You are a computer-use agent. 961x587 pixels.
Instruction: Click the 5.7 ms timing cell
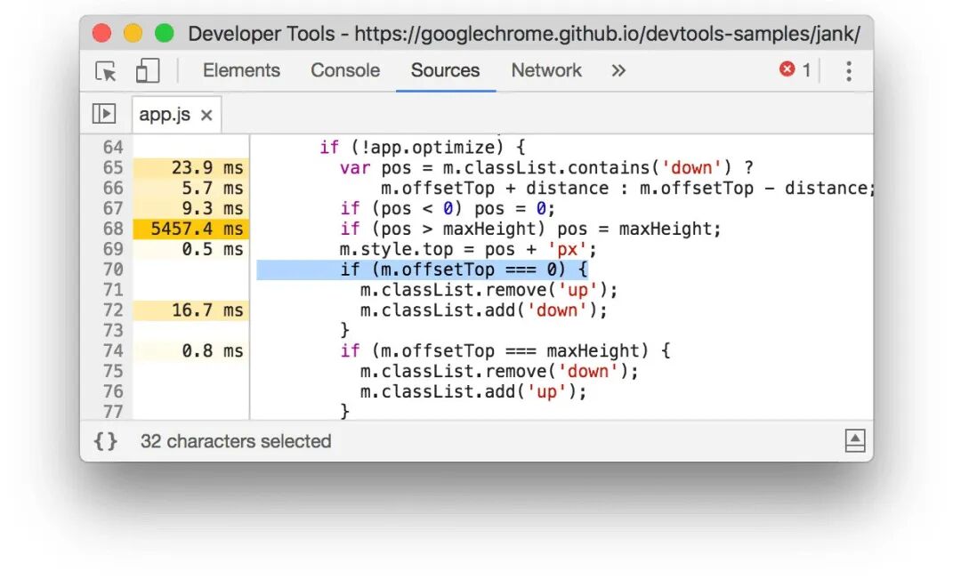tap(191, 189)
